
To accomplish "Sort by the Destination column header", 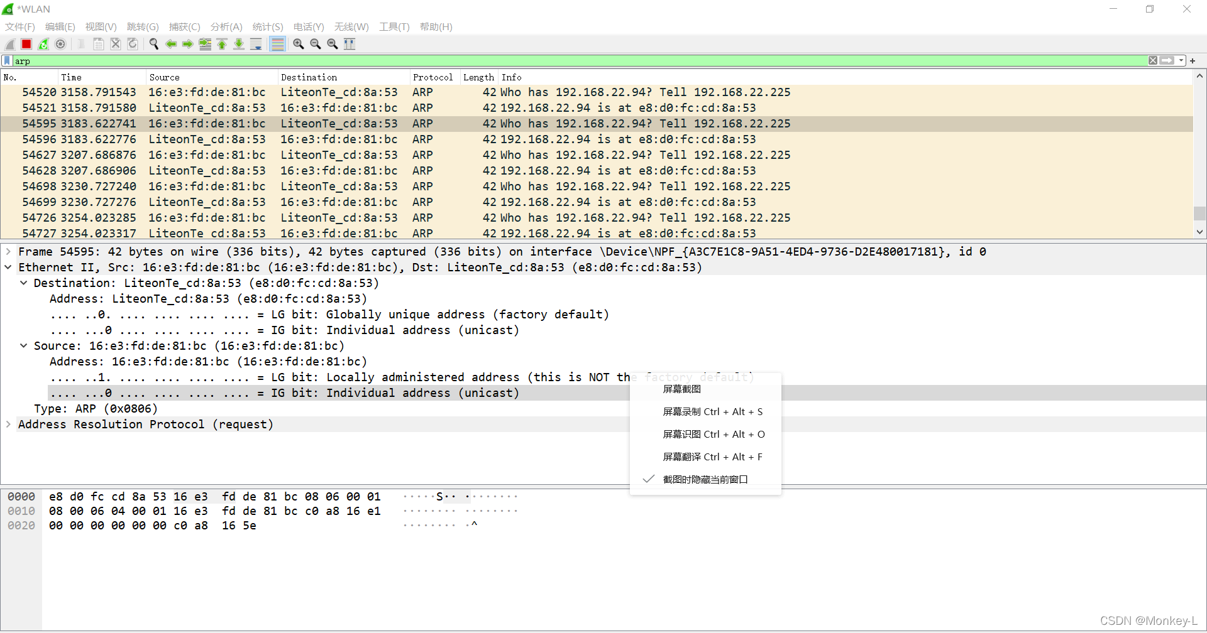I will tap(344, 77).
